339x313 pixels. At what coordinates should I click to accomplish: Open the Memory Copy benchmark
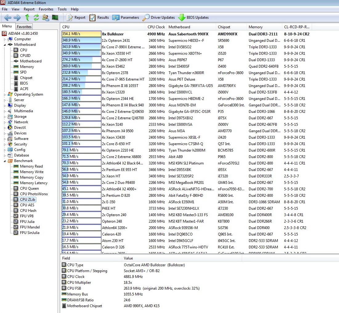(x=32, y=177)
